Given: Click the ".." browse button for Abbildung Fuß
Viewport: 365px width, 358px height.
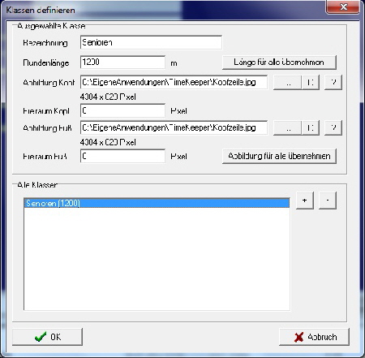Looking at the screenshot, I should (x=287, y=127).
